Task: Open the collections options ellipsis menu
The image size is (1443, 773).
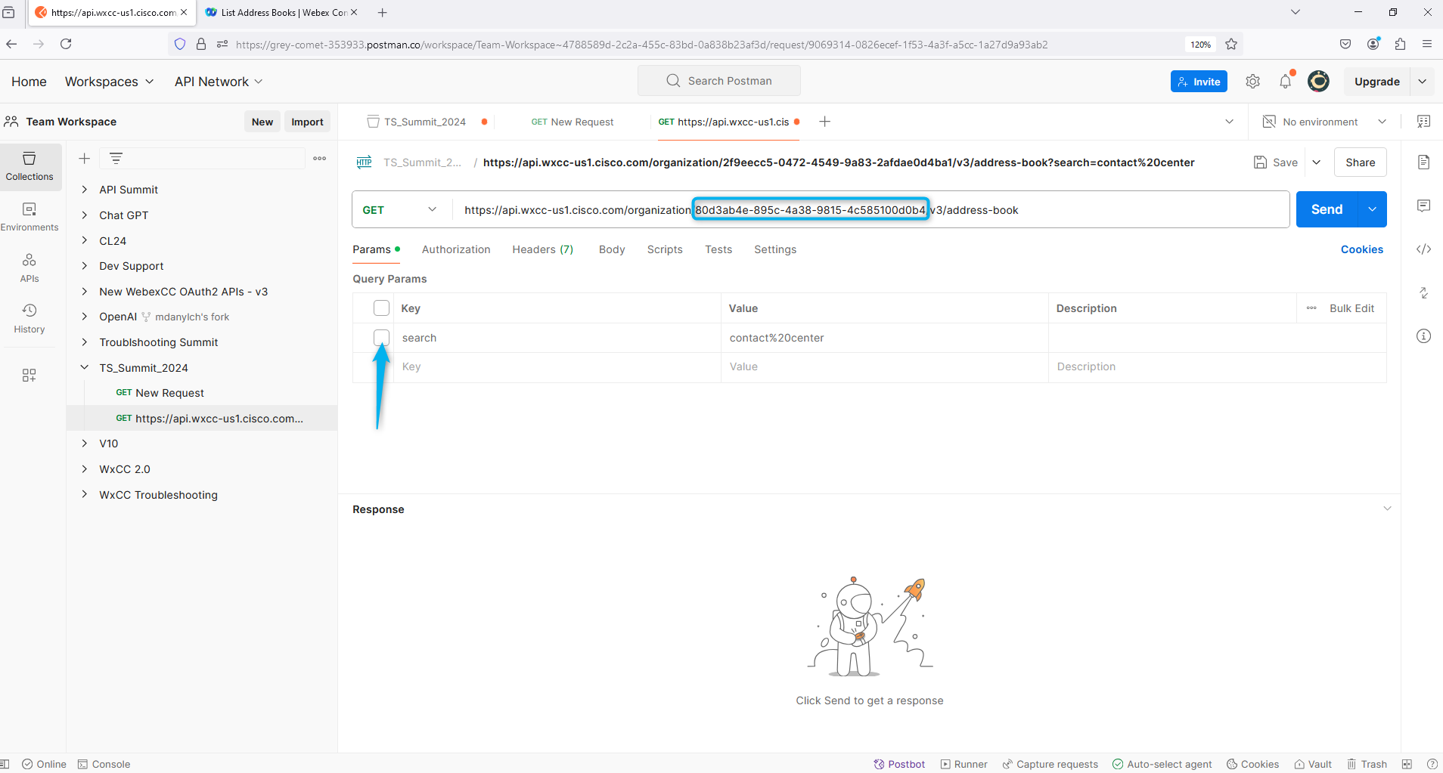Action: point(320,158)
